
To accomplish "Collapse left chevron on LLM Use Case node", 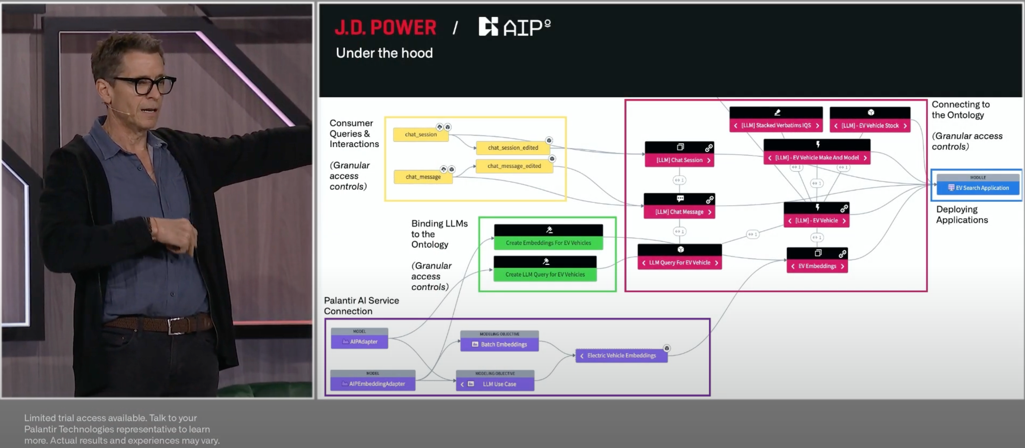I will (462, 384).
